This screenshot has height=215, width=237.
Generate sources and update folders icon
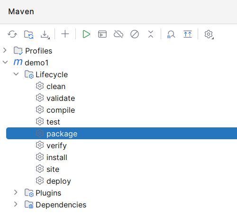coord(28,34)
